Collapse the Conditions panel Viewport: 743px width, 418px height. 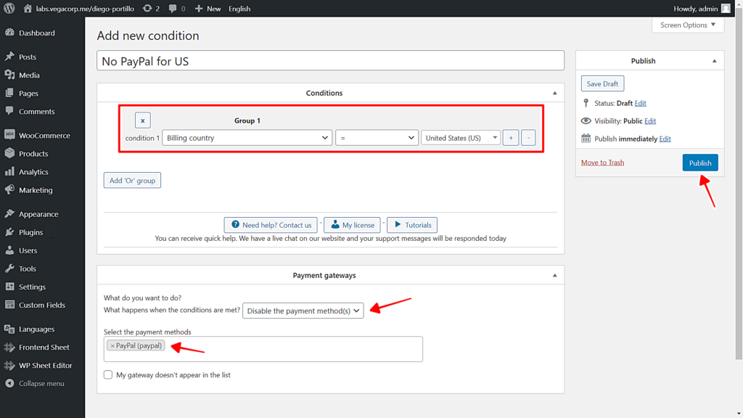coord(554,93)
